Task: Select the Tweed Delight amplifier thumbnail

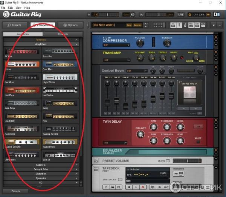Action: point(22,143)
